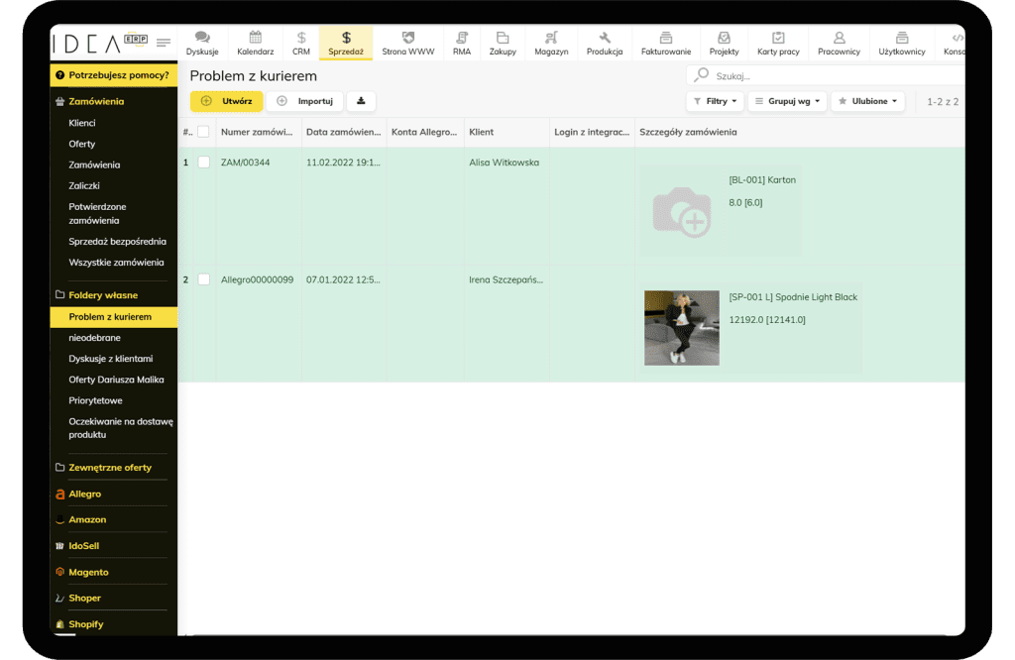
Task: Open the Magazyn warehouse module icon
Action: click(551, 38)
